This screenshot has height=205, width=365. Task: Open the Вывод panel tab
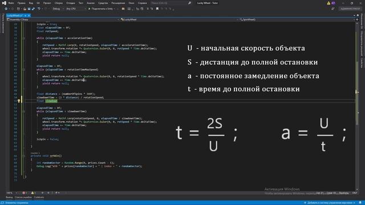9,198
